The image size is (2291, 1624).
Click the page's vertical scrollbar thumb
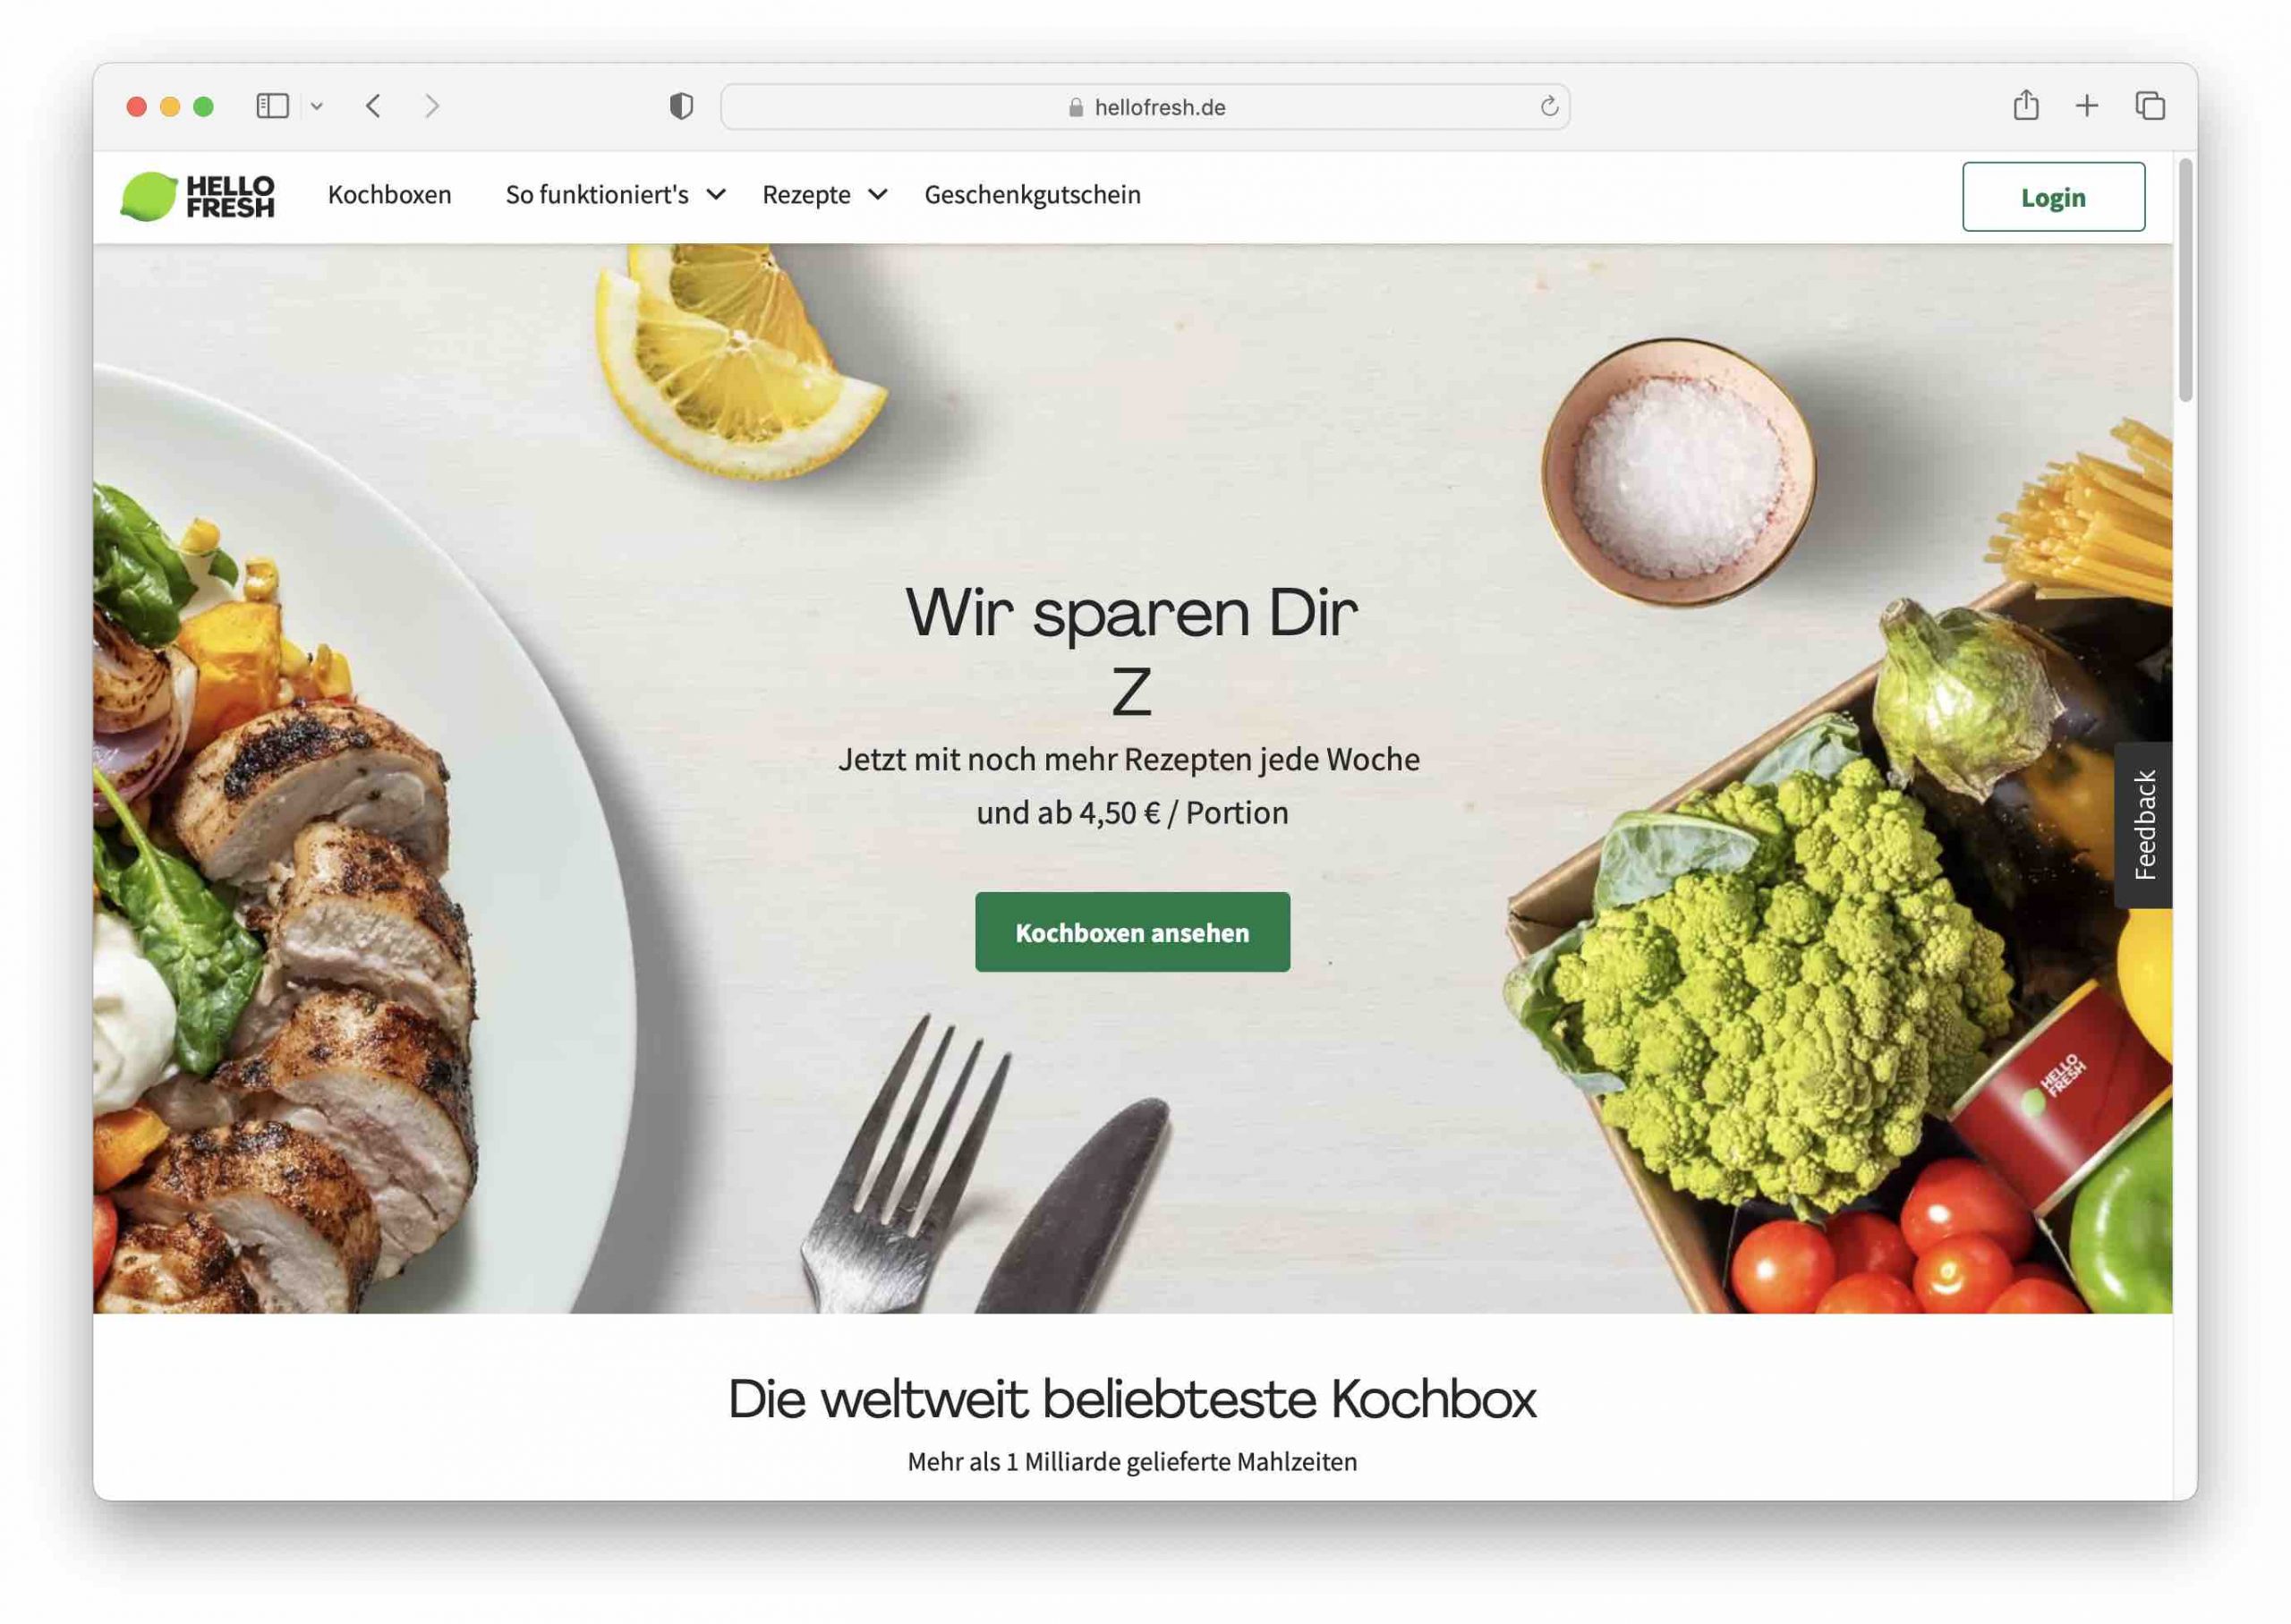tap(2185, 280)
